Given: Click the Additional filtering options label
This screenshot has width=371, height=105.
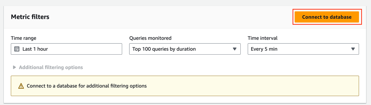Looking at the screenshot, I should [x=51, y=67].
